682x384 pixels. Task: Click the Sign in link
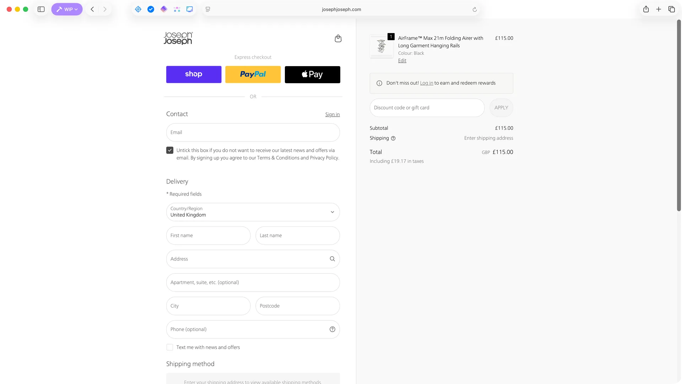(332, 114)
